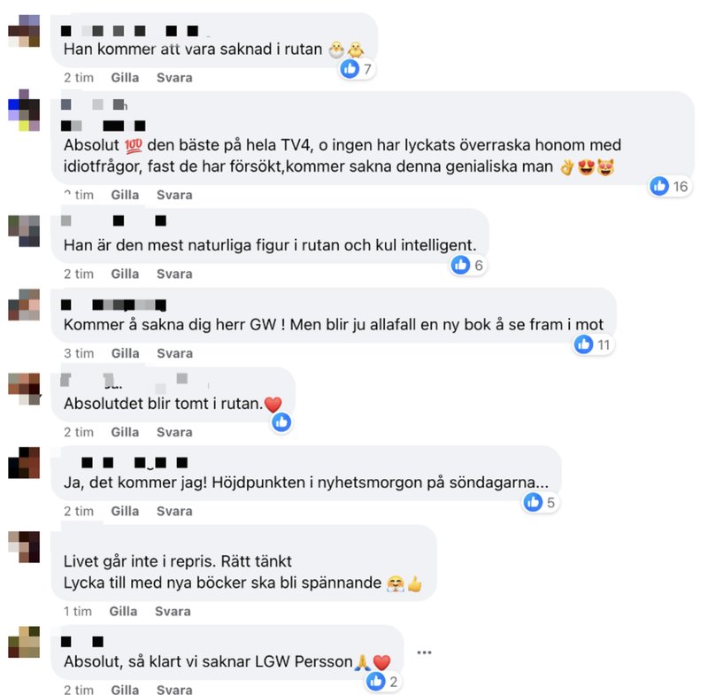This screenshot has width=708, height=695.
Task: Open avatar beside the "herr GW" comment
Action: (24, 305)
